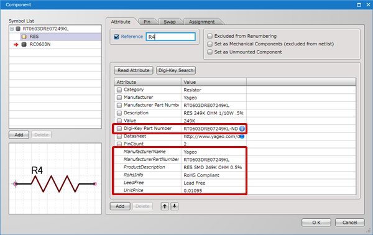Click the RC0603N footprint chip icon
The height and width of the screenshot is (235, 373).
pos(24,44)
